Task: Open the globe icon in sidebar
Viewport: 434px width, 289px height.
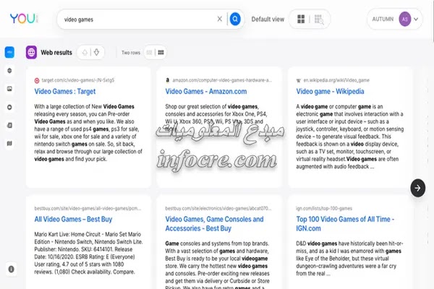Action: pos(9,71)
